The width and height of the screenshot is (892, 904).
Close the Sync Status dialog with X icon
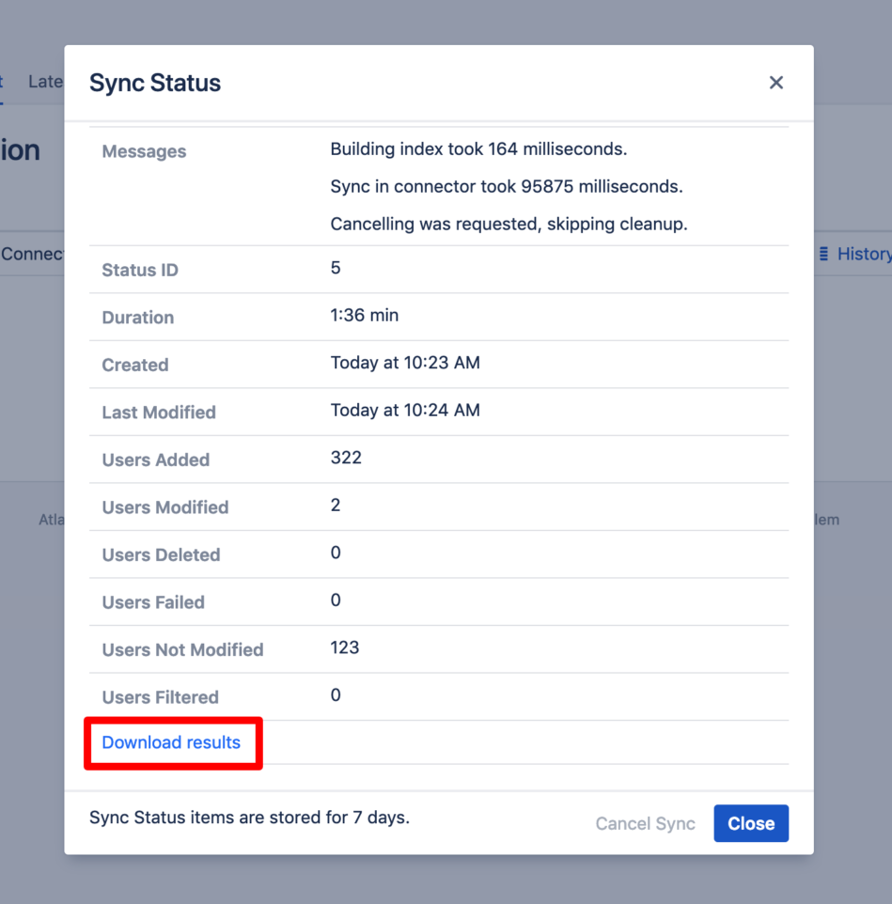coord(776,83)
